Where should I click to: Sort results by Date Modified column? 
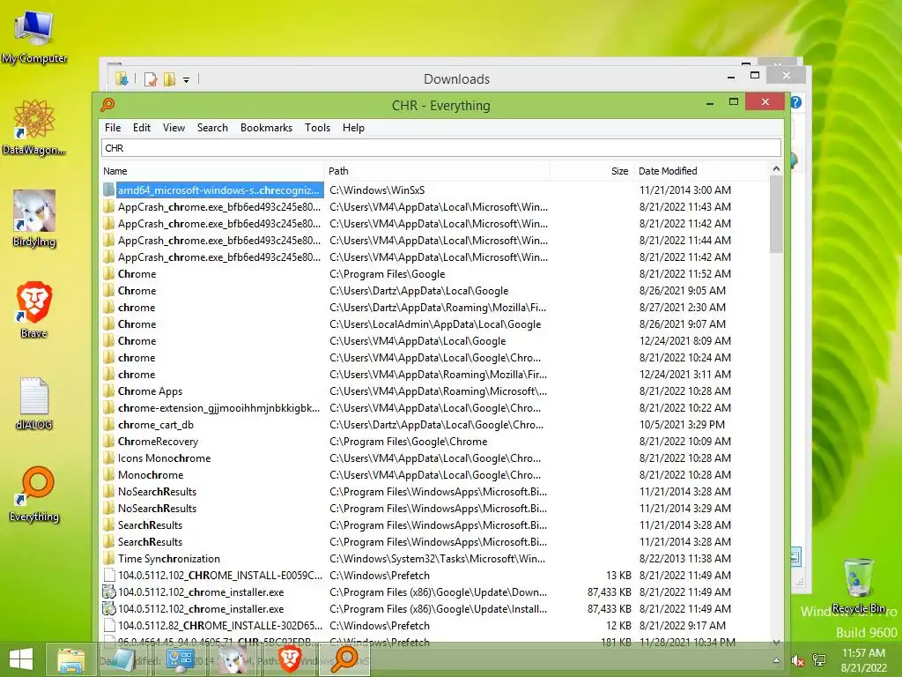coord(700,171)
